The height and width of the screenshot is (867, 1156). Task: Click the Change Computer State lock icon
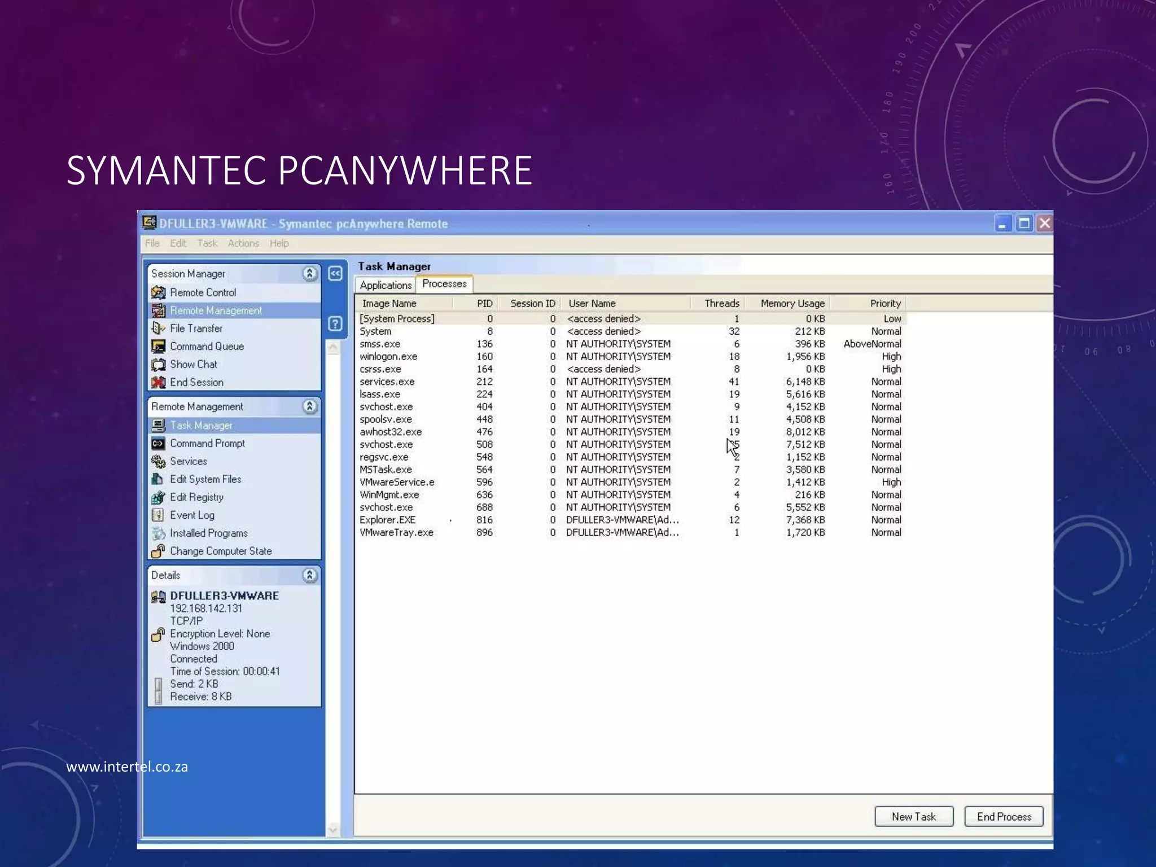159,551
